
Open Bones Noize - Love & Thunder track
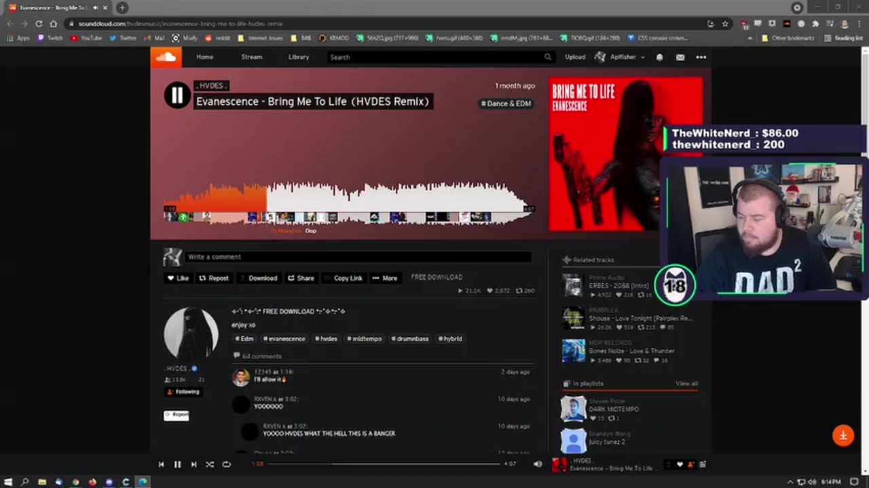(631, 350)
